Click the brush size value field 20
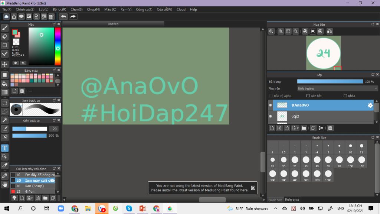The height and width of the screenshot is (214, 380). [x=54, y=129]
